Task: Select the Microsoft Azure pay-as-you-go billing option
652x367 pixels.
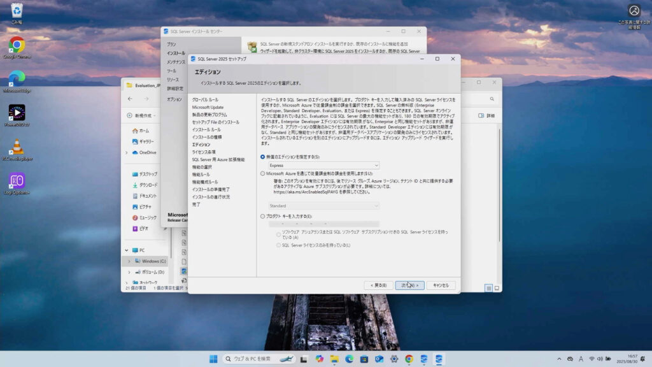Action: [x=262, y=173]
